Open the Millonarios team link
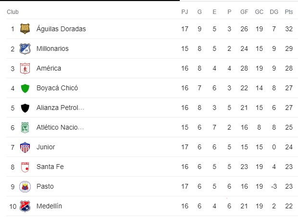This screenshot has width=298, height=217. coord(52,48)
